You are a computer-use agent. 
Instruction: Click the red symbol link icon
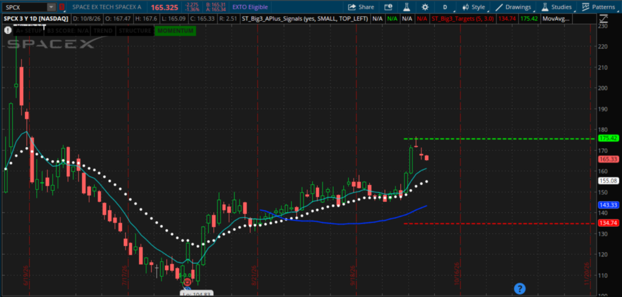[61, 7]
